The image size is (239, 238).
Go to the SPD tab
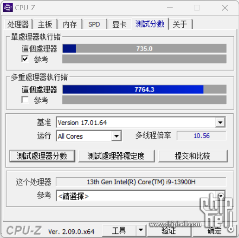94,24
